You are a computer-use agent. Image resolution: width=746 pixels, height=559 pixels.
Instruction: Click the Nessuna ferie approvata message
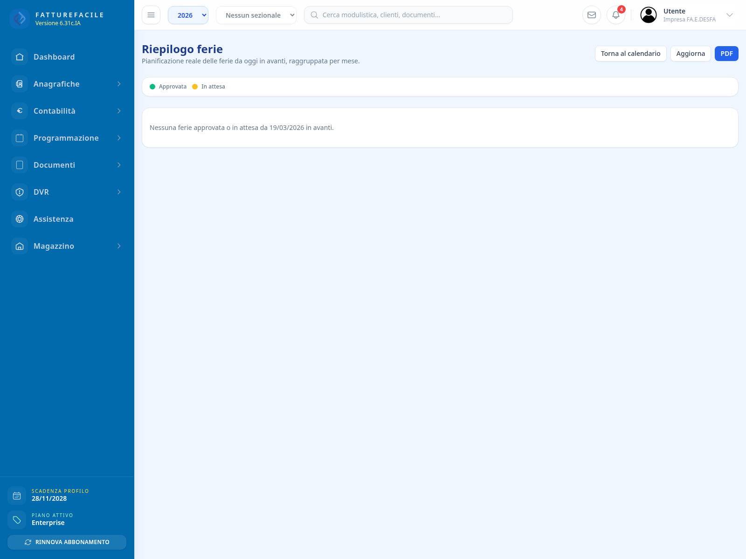click(242, 128)
